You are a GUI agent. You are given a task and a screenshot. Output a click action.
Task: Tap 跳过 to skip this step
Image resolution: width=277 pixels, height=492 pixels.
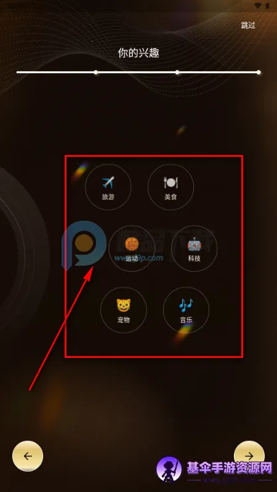pos(248,26)
